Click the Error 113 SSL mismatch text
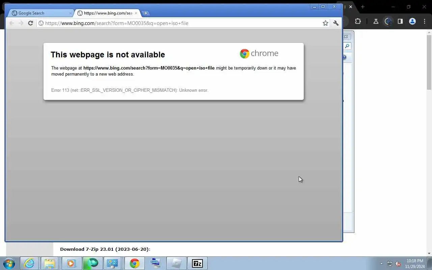Screen dimensions: 432x270 pyautogui.click(x=130, y=90)
